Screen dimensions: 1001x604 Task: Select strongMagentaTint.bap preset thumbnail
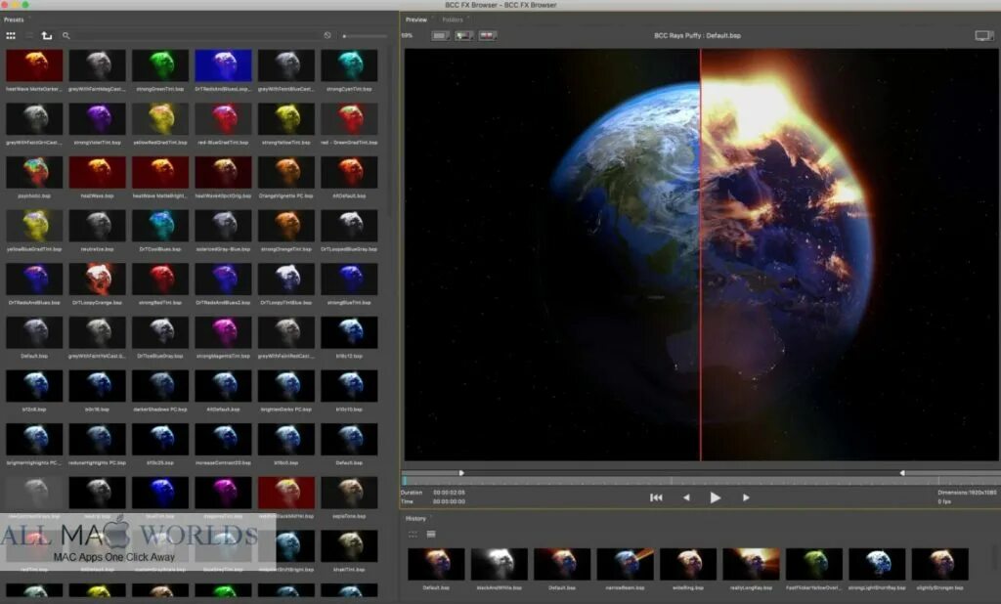tap(223, 332)
